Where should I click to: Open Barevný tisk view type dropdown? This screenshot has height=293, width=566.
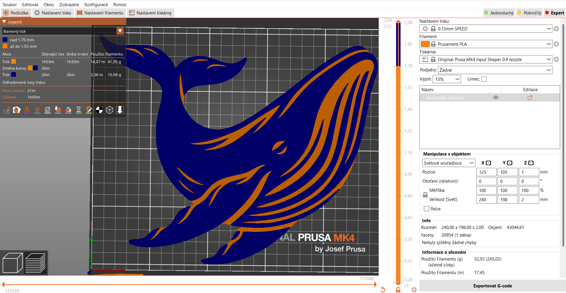pyautogui.click(x=120, y=31)
